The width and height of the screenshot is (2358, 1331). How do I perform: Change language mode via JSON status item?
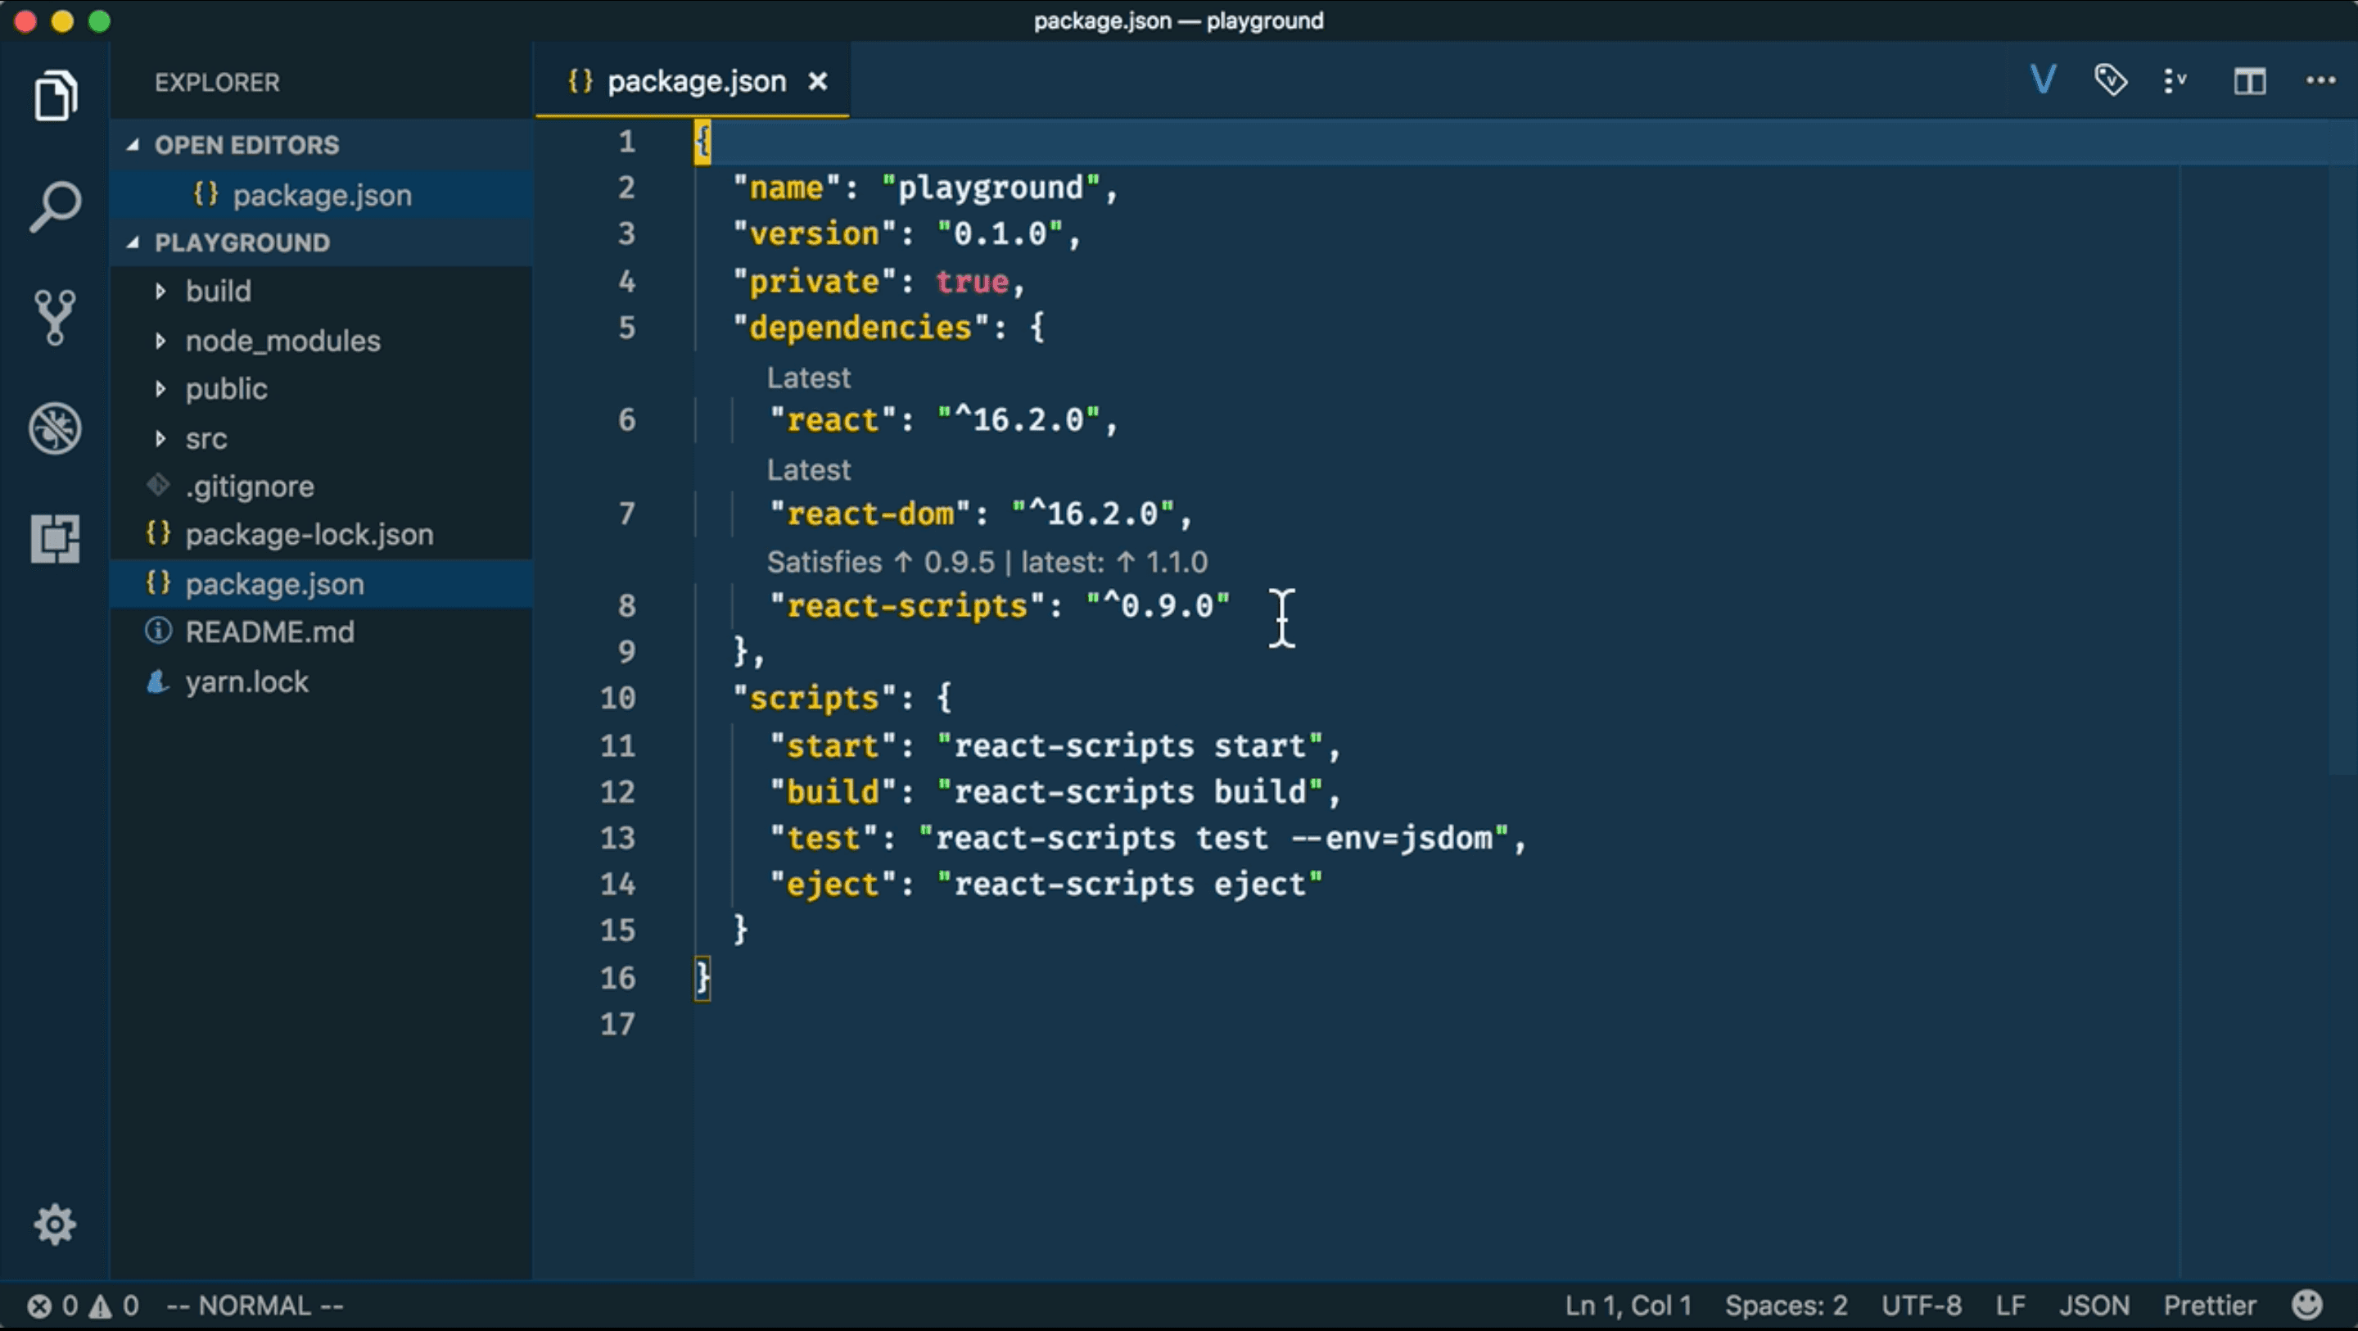pos(2094,1306)
